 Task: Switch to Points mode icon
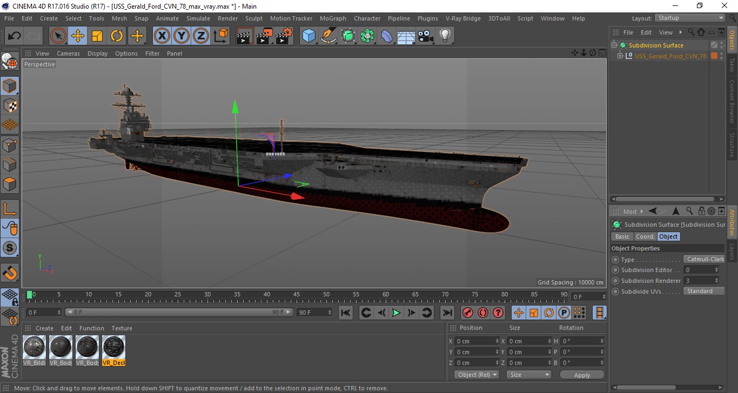point(10,145)
